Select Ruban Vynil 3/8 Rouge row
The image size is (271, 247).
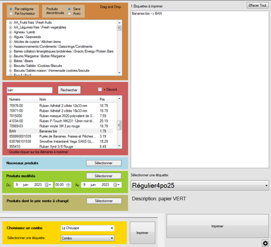click(x=60, y=146)
